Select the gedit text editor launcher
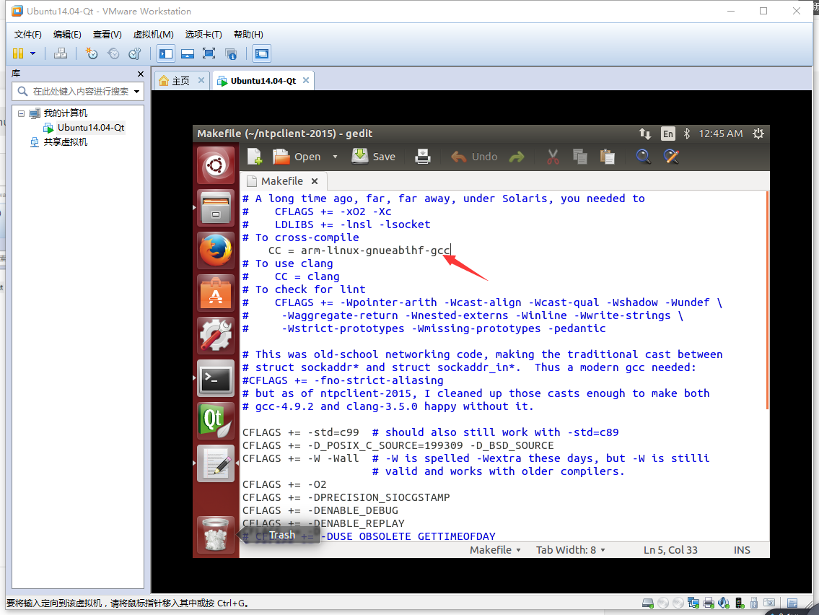 pyautogui.click(x=216, y=463)
